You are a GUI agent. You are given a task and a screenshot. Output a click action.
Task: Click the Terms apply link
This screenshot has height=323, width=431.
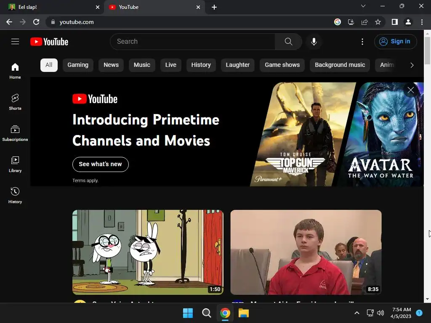click(x=85, y=180)
